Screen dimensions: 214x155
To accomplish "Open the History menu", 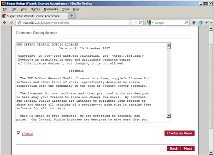I will (x=35, y=9).
